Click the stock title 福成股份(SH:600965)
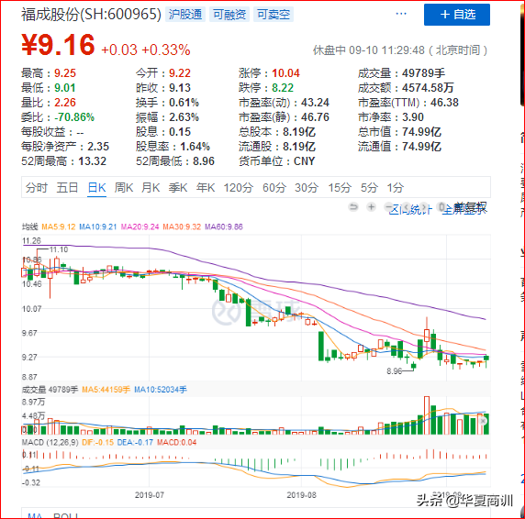 pos(91,15)
